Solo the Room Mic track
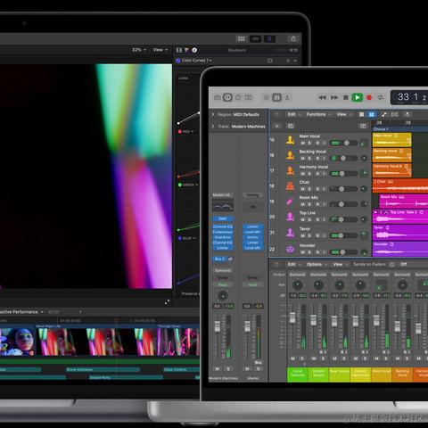 click(x=309, y=204)
